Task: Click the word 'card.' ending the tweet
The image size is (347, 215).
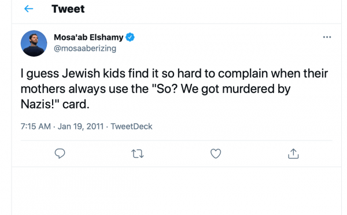Action: tap(76, 104)
